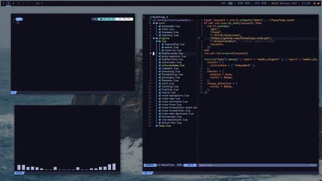Screen dimensions: 322x181
Task: Open auto-session.lua in the file tree
Action: point(174,56)
